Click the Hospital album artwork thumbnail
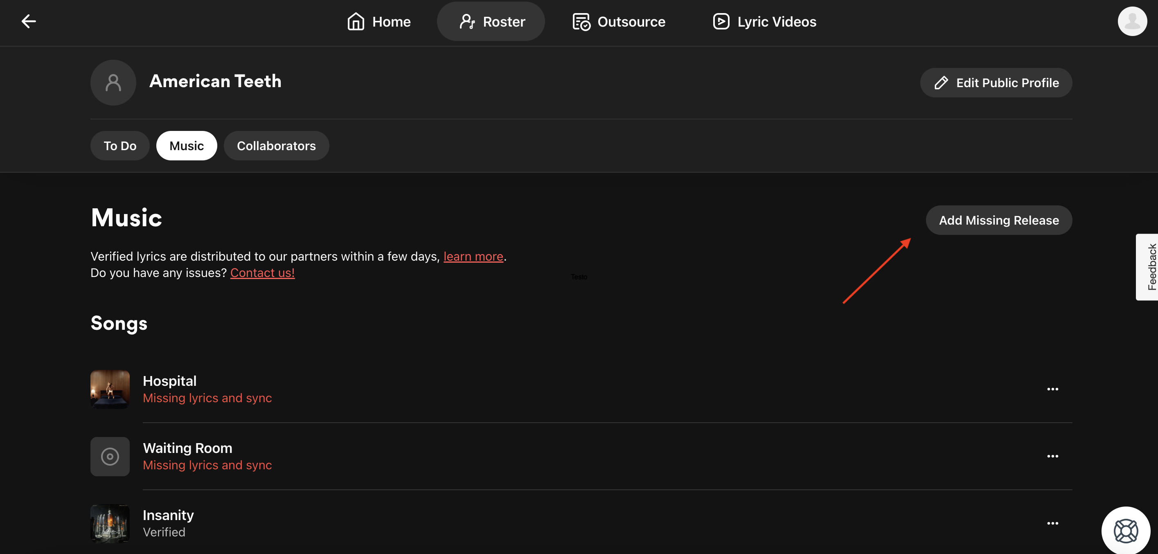 click(x=110, y=390)
